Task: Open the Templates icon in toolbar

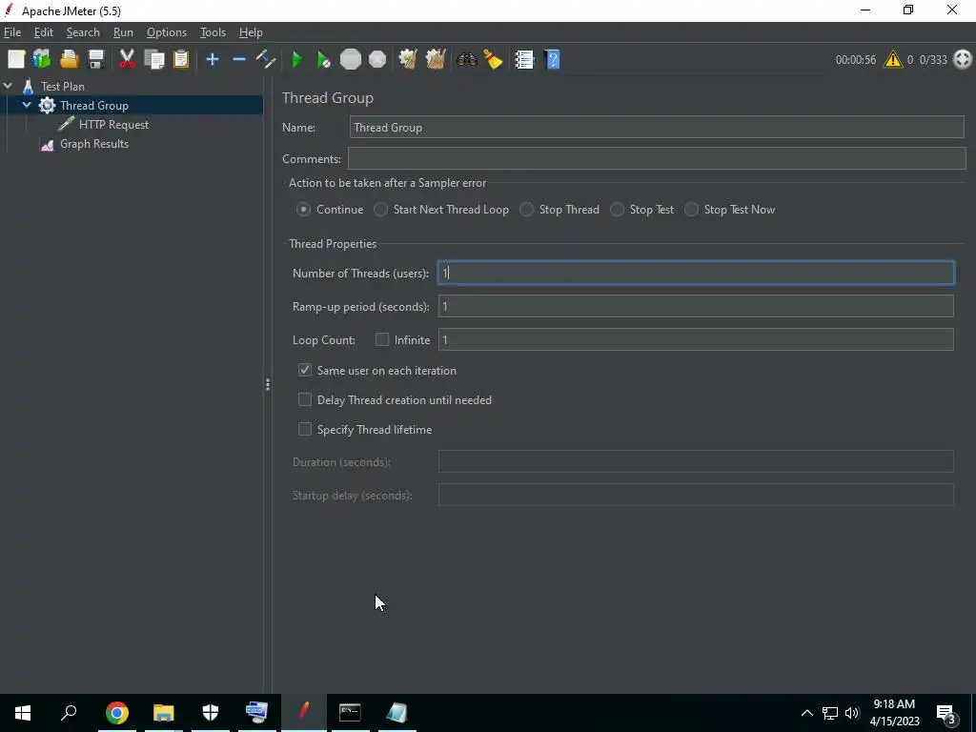Action: point(42,60)
